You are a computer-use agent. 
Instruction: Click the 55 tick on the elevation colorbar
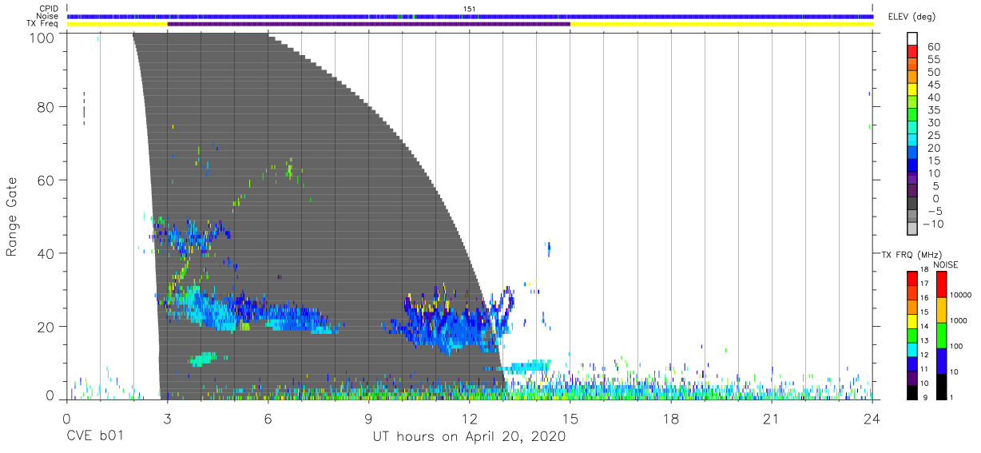tap(932, 60)
